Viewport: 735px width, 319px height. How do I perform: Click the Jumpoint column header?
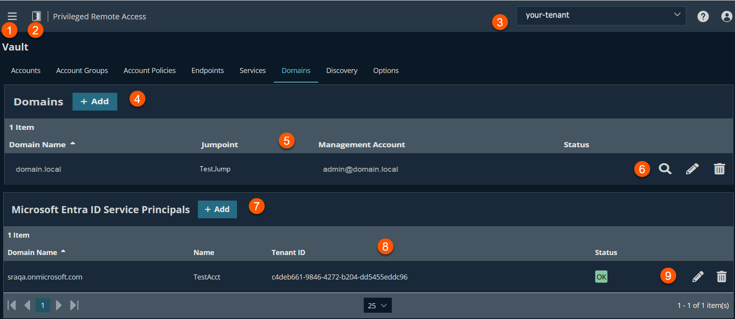point(220,145)
